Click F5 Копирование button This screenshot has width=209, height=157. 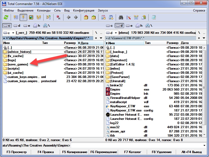(75, 152)
